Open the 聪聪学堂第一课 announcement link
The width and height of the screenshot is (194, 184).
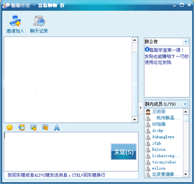166,56
